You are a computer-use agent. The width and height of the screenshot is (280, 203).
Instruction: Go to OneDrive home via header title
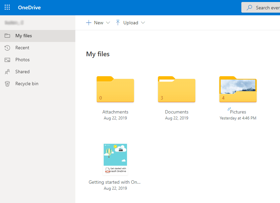[29, 7]
